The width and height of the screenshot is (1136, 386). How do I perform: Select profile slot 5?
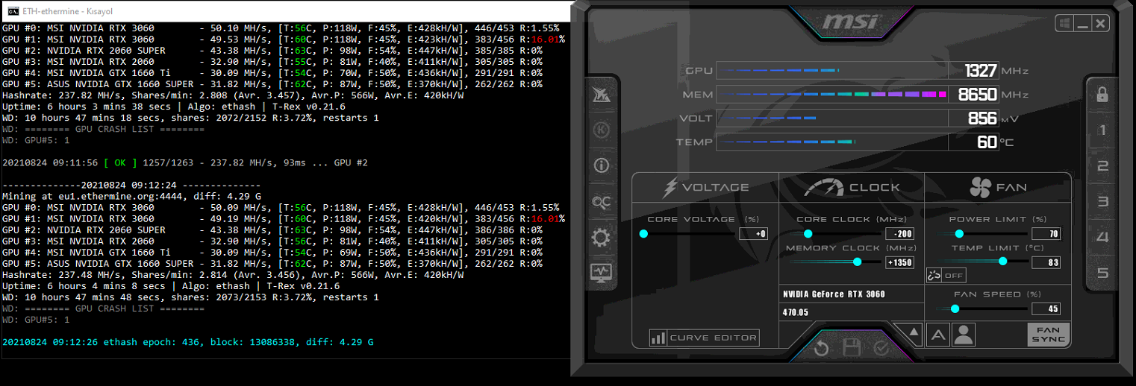[x=1102, y=273]
